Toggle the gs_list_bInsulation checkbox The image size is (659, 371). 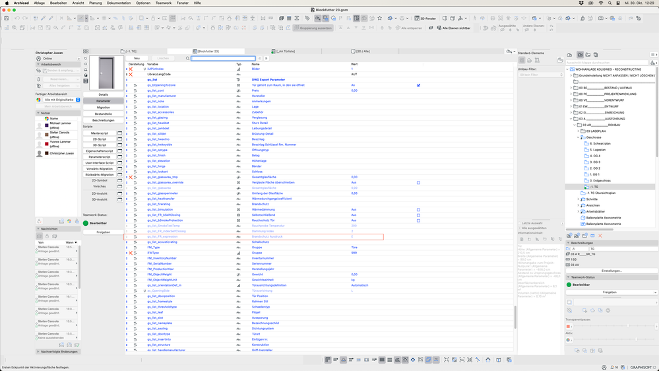[x=418, y=210]
